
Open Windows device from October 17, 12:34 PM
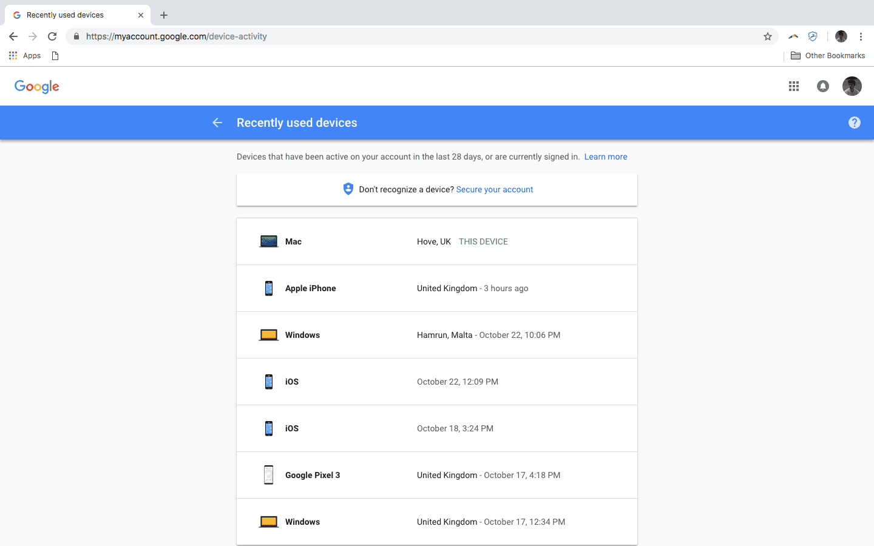(x=437, y=522)
